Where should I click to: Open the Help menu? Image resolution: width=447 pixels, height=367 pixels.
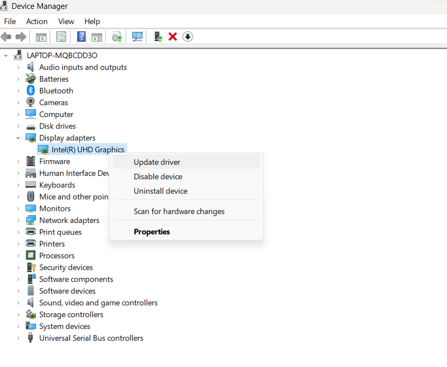pos(92,21)
